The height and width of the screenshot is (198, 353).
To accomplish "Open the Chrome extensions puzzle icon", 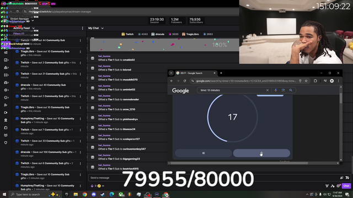I will (315, 81).
